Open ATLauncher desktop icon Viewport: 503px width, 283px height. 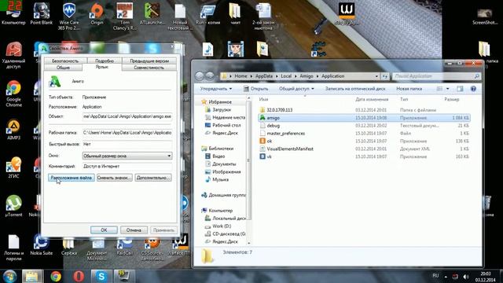tap(152, 13)
